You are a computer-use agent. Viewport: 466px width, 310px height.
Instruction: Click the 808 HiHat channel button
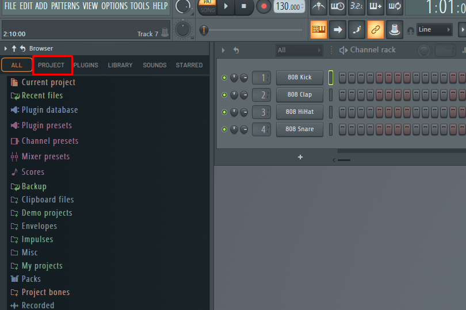point(300,112)
